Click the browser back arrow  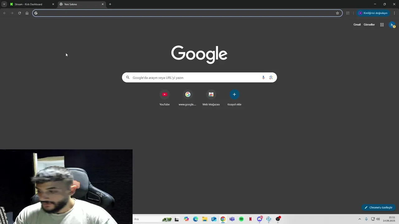click(4, 13)
